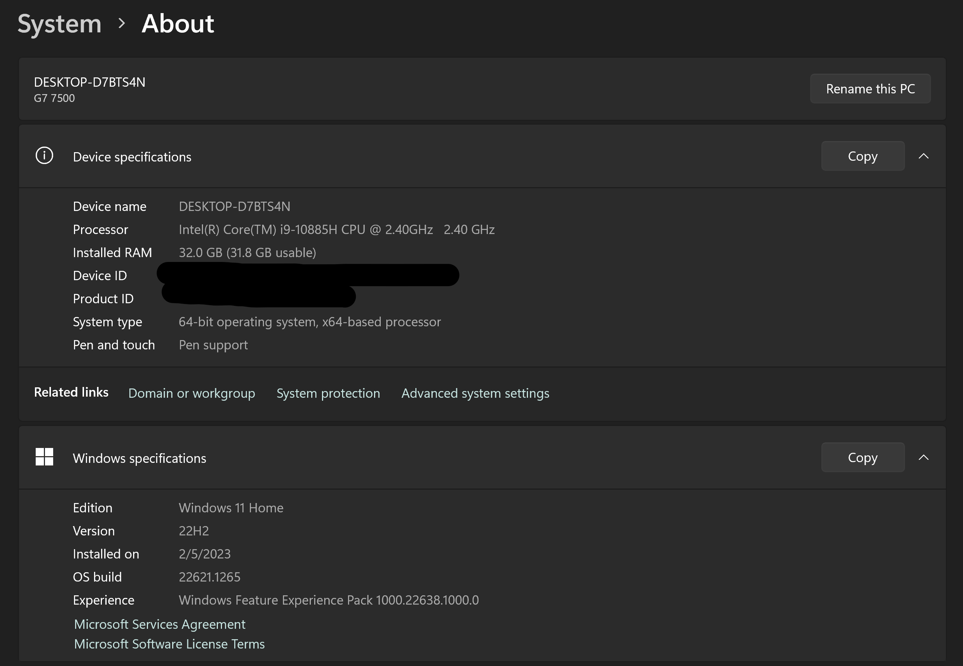Click the Rename this PC button

pos(870,89)
